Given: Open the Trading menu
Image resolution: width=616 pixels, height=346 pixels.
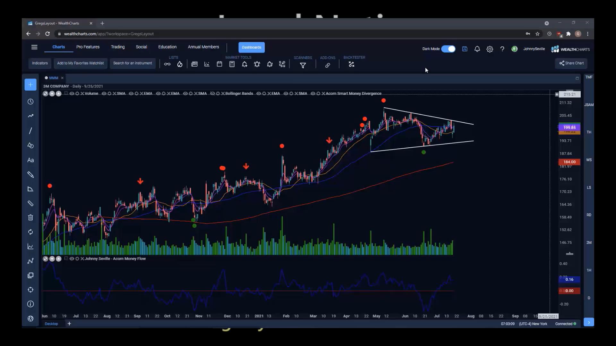Looking at the screenshot, I should [x=118, y=47].
